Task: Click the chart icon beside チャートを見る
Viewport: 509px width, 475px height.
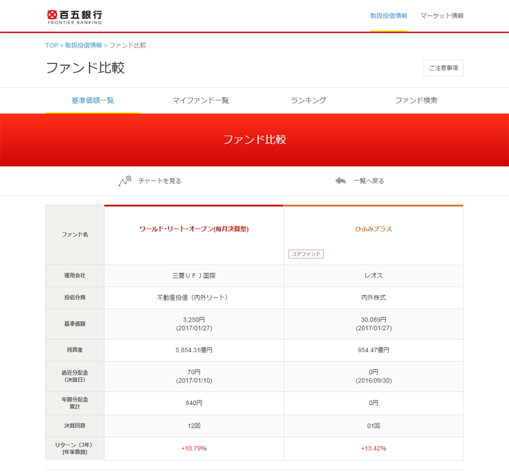Action: click(x=125, y=181)
